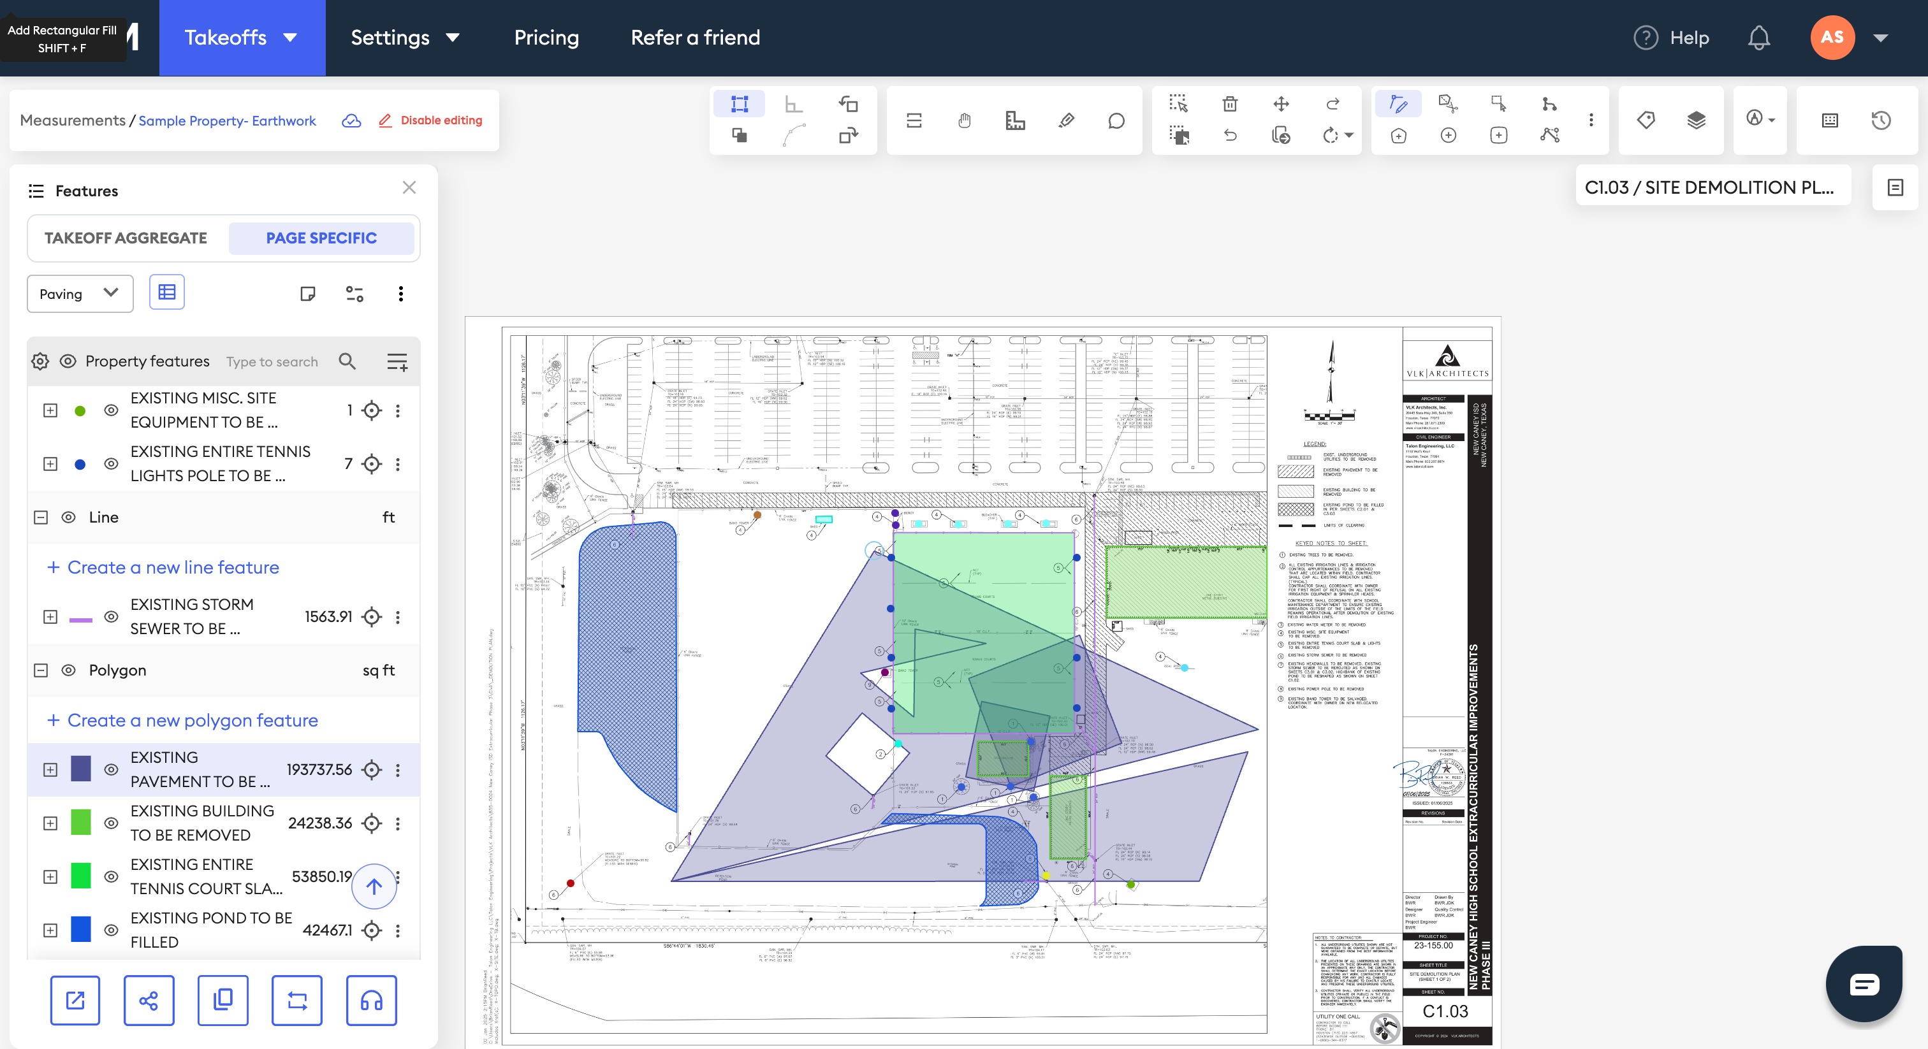This screenshot has width=1928, height=1049.
Task: Open the Paving dropdown
Action: click(79, 293)
